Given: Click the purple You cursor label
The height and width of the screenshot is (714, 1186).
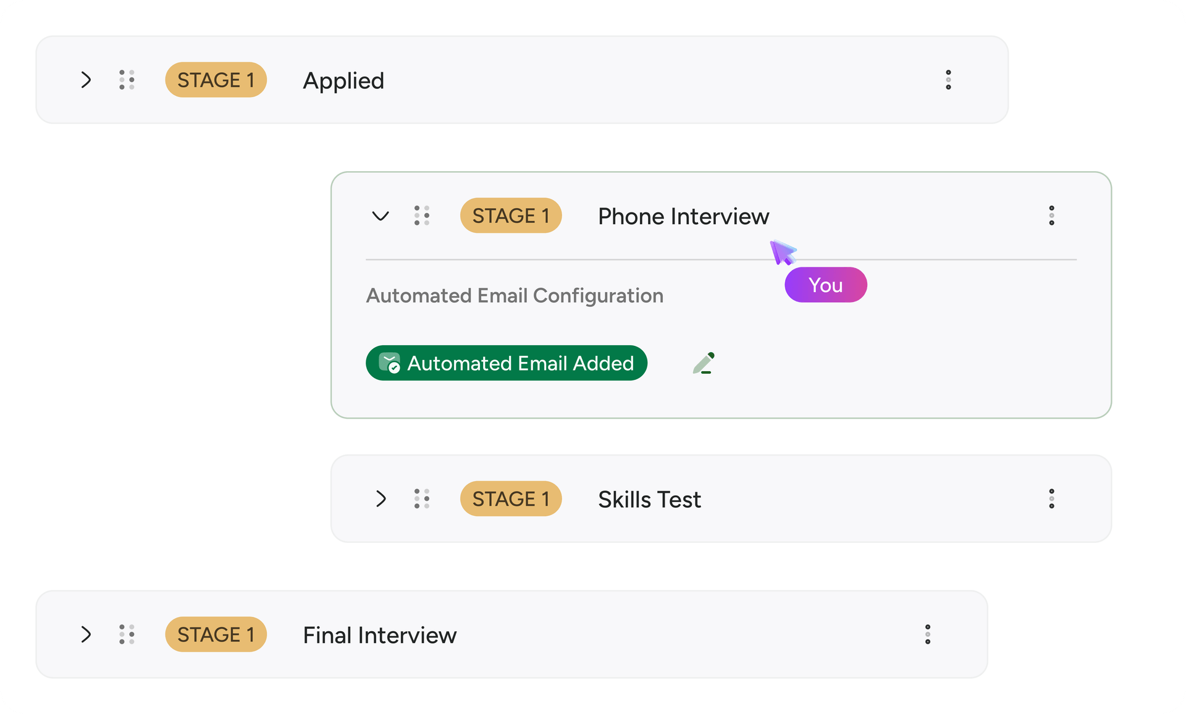Looking at the screenshot, I should point(825,285).
